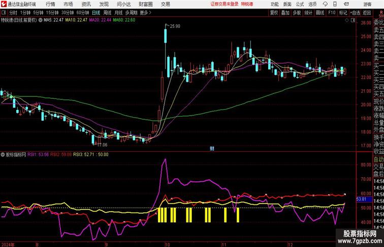The height and width of the screenshot is (247, 384).
Task: Switch to 1分钟 period tab
Action: pos(25,13)
